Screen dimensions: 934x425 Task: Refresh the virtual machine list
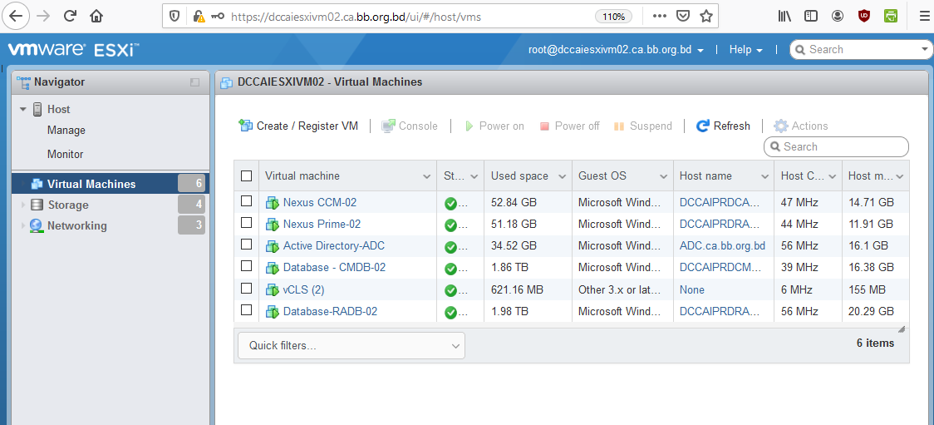[x=723, y=126]
